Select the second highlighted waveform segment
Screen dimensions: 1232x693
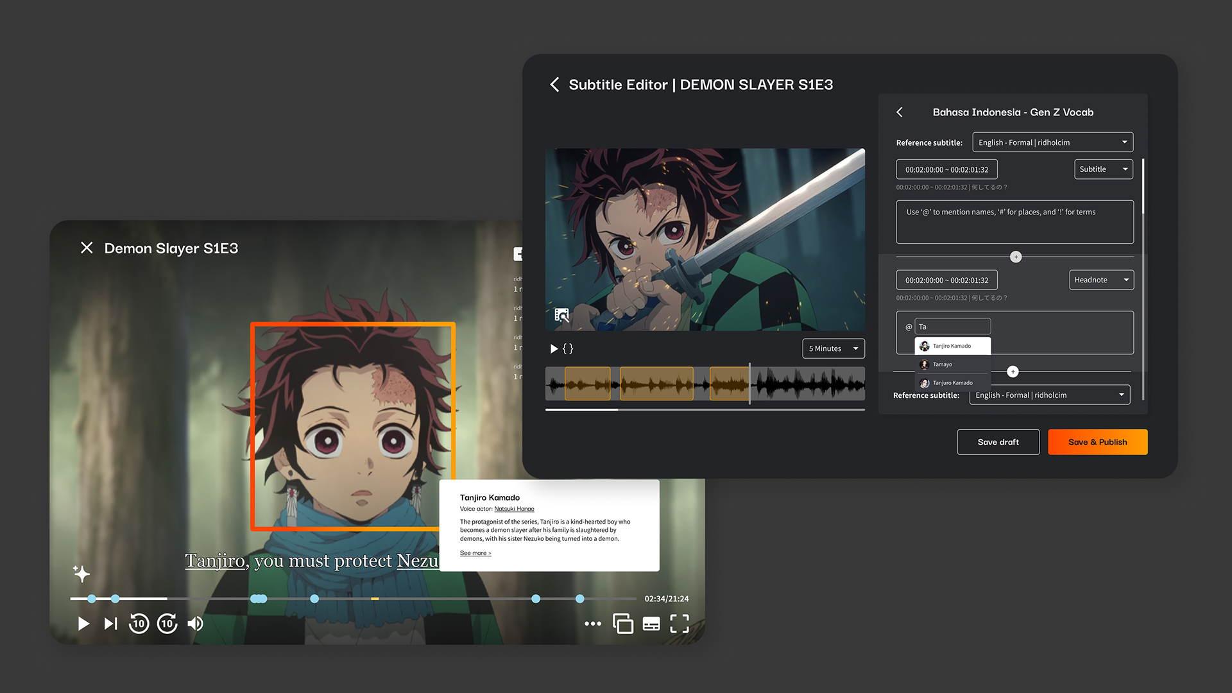656,384
